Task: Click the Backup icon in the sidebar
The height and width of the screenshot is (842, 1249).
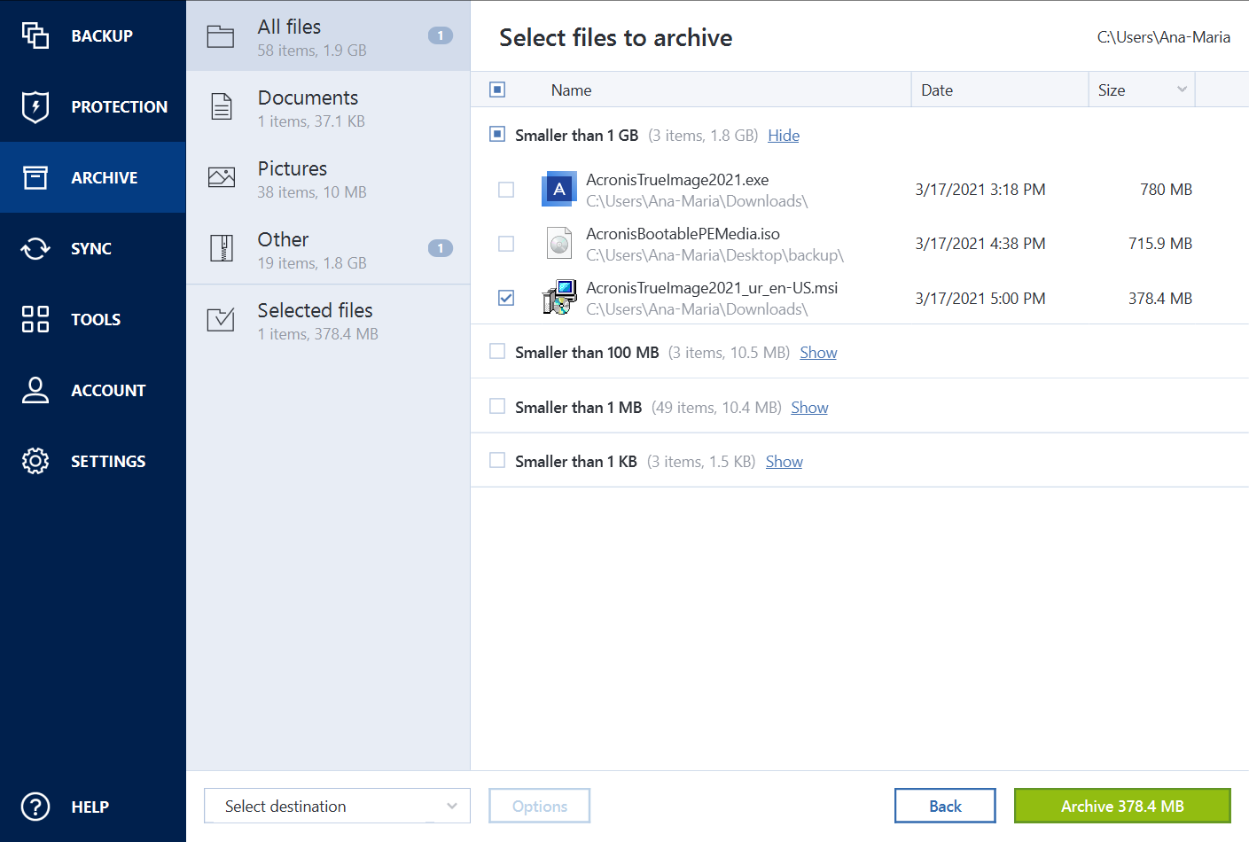Action: (35, 35)
